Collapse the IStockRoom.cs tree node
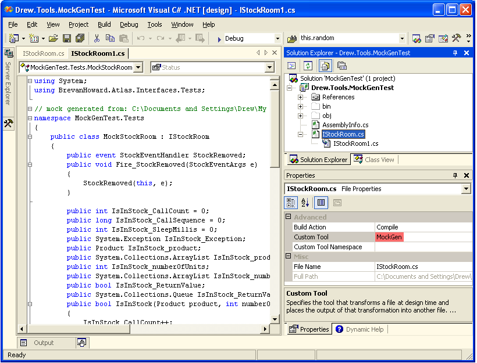477x363 pixels. [300, 134]
